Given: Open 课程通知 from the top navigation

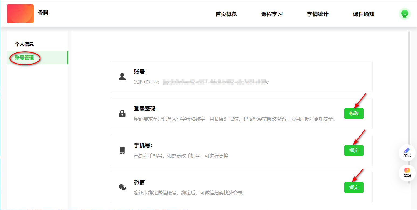Looking at the screenshot, I should click(363, 14).
